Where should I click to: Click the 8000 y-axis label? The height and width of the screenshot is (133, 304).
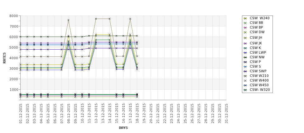14,16
